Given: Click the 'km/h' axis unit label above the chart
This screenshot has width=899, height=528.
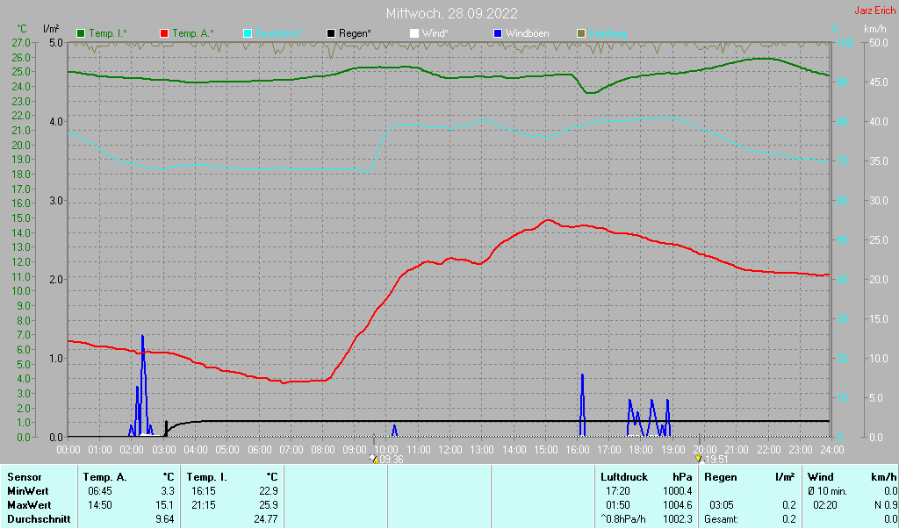Looking at the screenshot, I should [875, 29].
